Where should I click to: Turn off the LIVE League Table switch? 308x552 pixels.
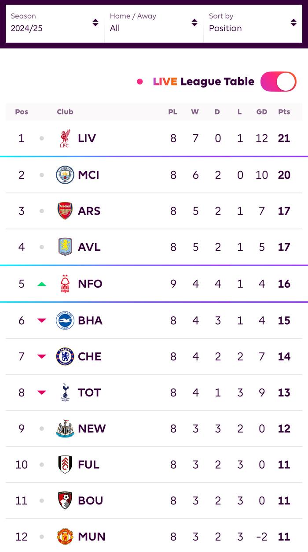(x=279, y=82)
